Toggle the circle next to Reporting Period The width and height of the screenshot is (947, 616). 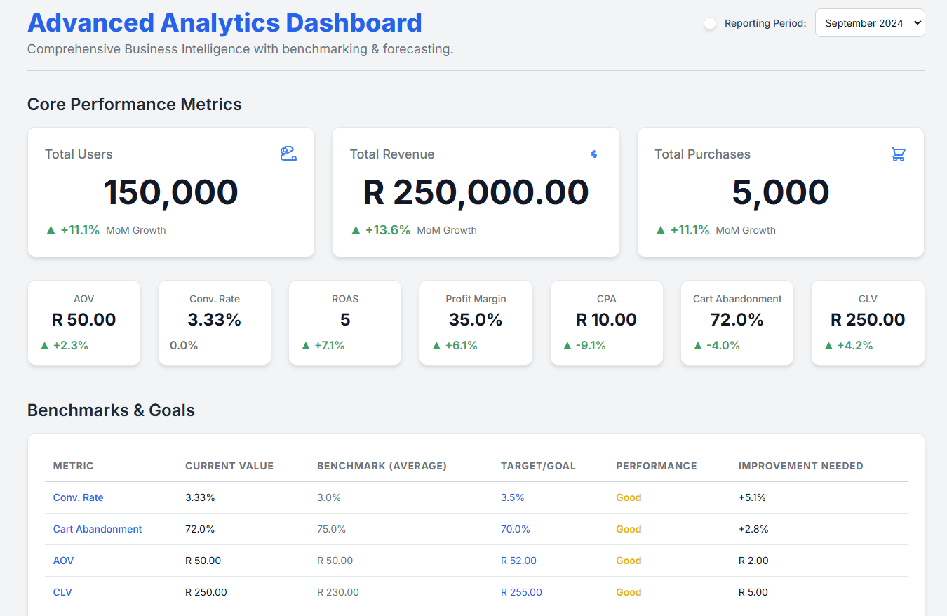pyautogui.click(x=709, y=23)
